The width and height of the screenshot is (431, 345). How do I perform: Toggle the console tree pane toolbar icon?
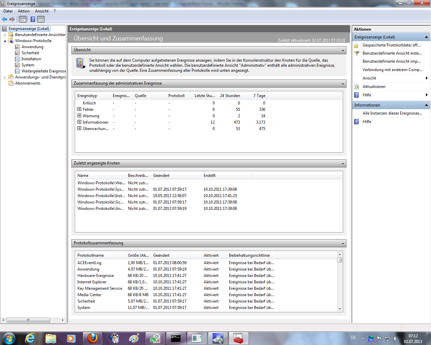(23, 19)
